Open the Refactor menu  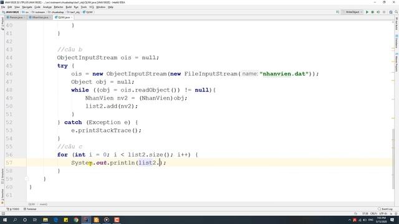tap(59, 7)
